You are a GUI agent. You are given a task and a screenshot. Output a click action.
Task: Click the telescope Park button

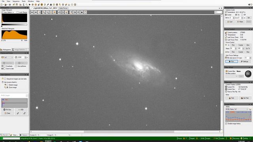point(232,98)
